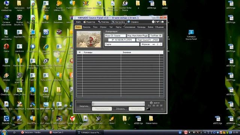Screen dimensions: 240x135
Task: Click the greyed restart button left of Обновить
Action: pyautogui.click(x=102, y=109)
